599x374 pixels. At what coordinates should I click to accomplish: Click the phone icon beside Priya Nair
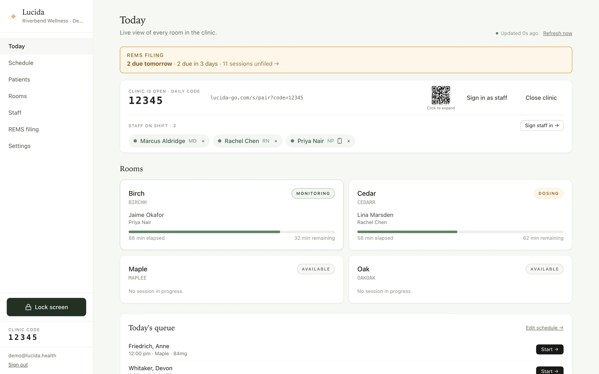340,141
